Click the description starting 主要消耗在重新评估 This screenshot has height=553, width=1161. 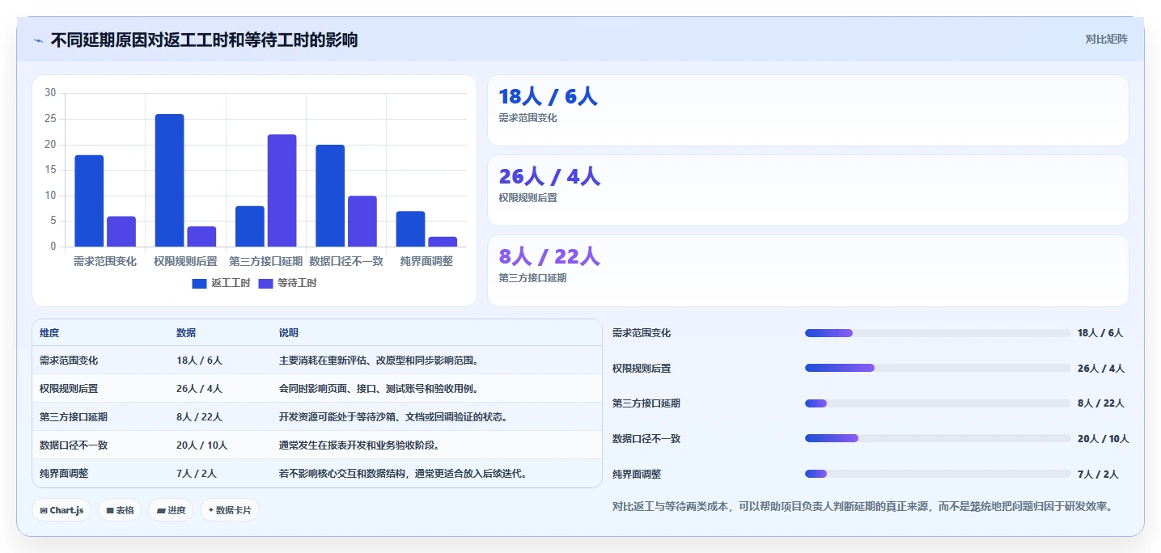[379, 361]
